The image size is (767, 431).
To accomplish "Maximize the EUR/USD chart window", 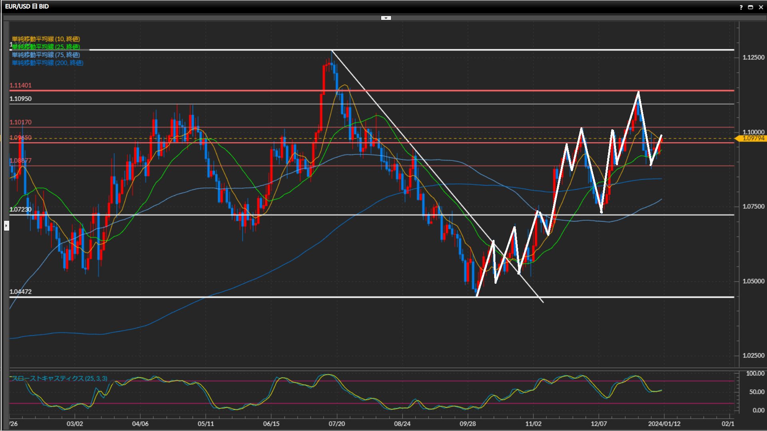I will [x=751, y=7].
